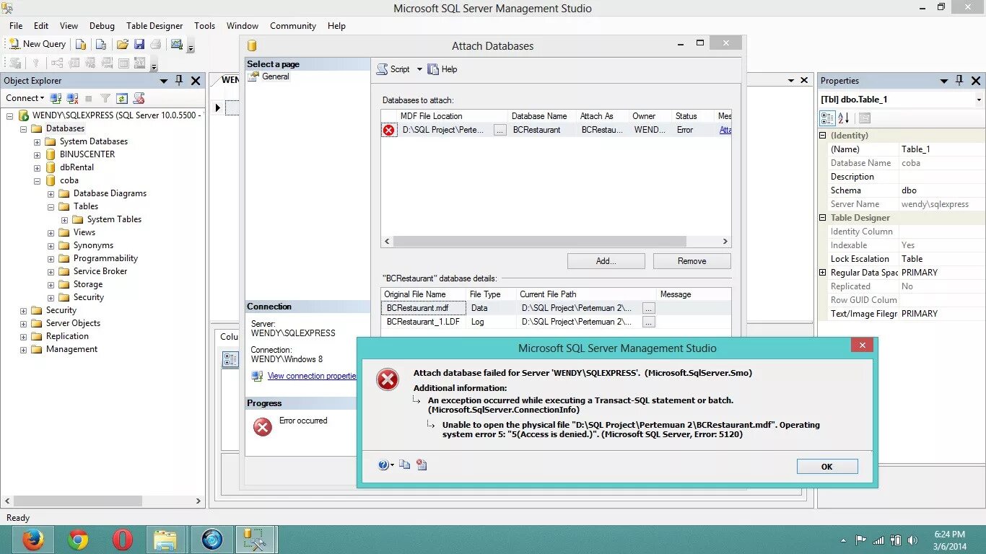
Task: Expand the System Databases node
Action: coord(37,142)
